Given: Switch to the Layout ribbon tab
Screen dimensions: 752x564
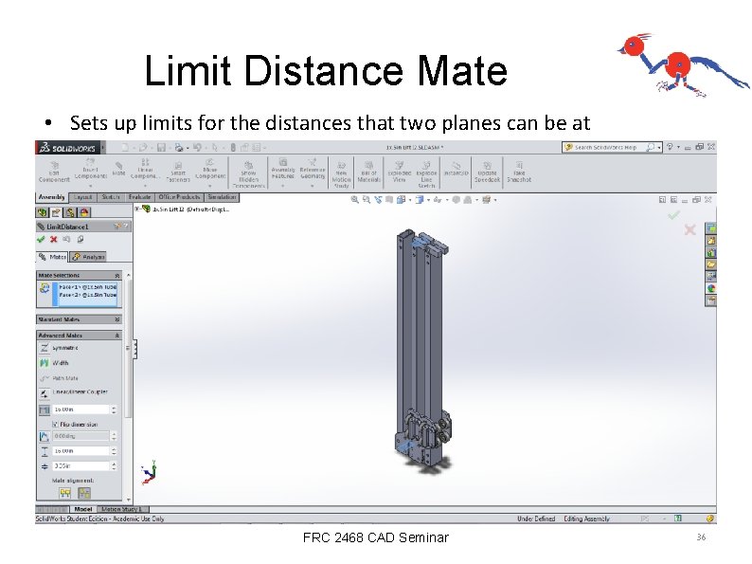Looking at the screenshot, I should (83, 197).
